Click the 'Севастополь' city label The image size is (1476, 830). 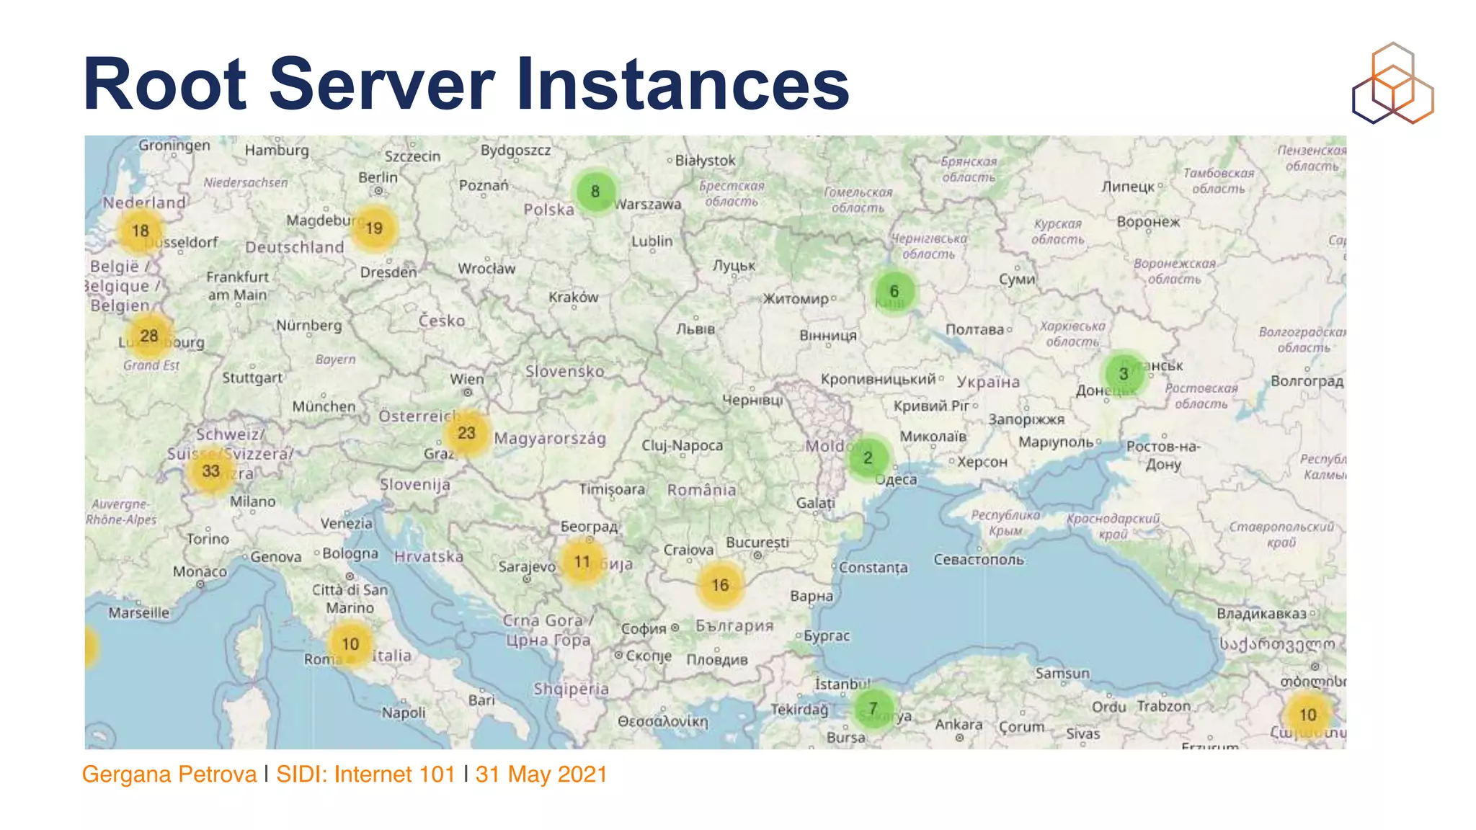point(979,560)
